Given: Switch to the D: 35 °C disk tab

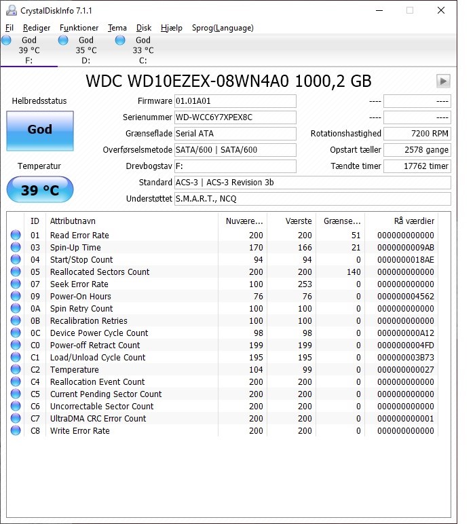Looking at the screenshot, I should pos(86,50).
